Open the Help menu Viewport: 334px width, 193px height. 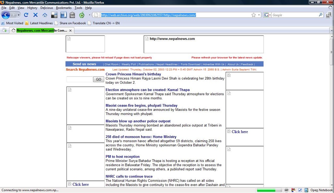coord(88,8)
